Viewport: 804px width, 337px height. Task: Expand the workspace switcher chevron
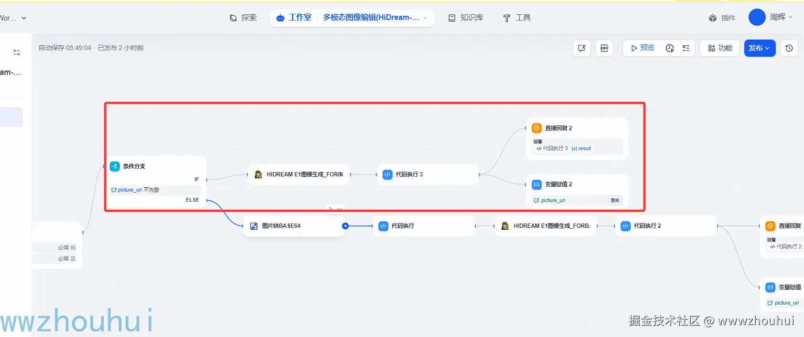[x=24, y=18]
